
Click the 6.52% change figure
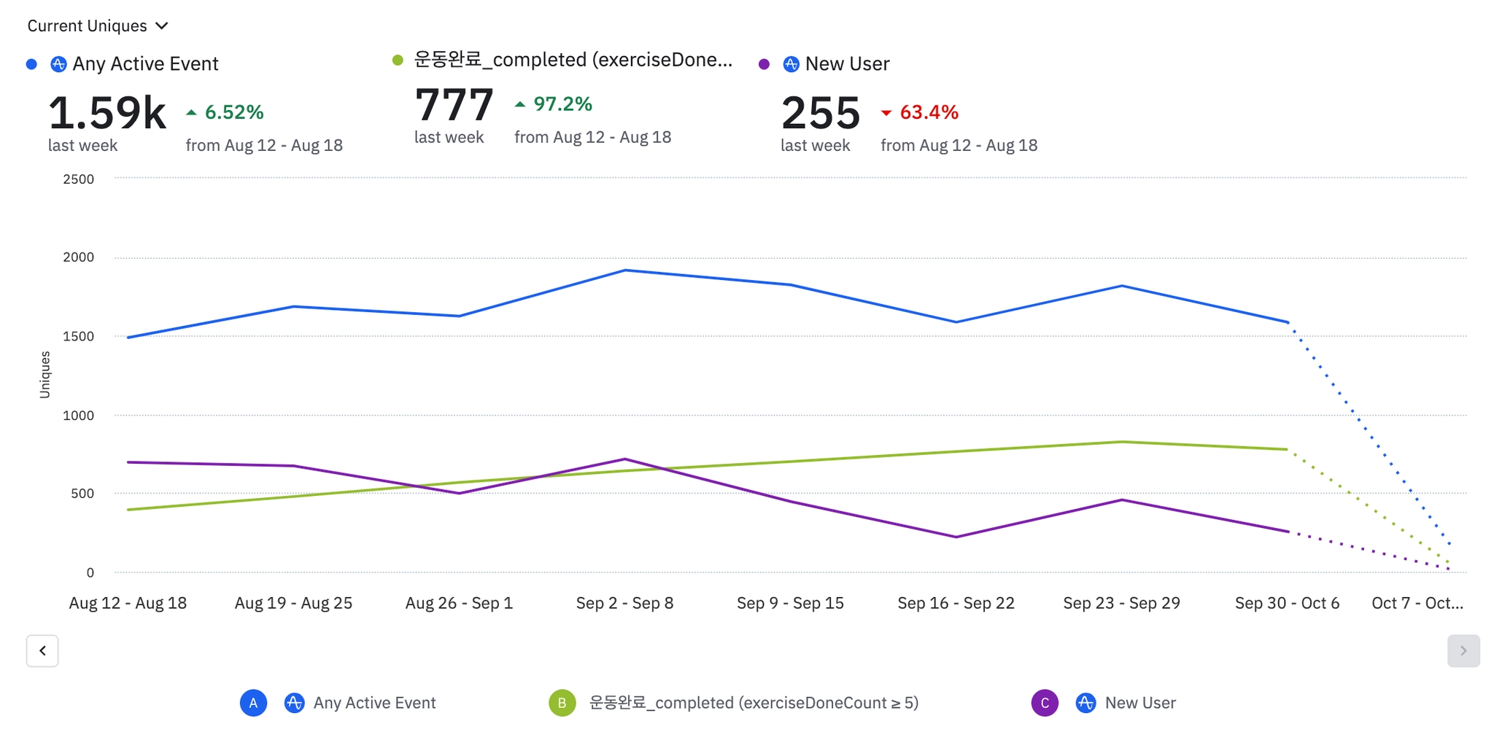[234, 112]
